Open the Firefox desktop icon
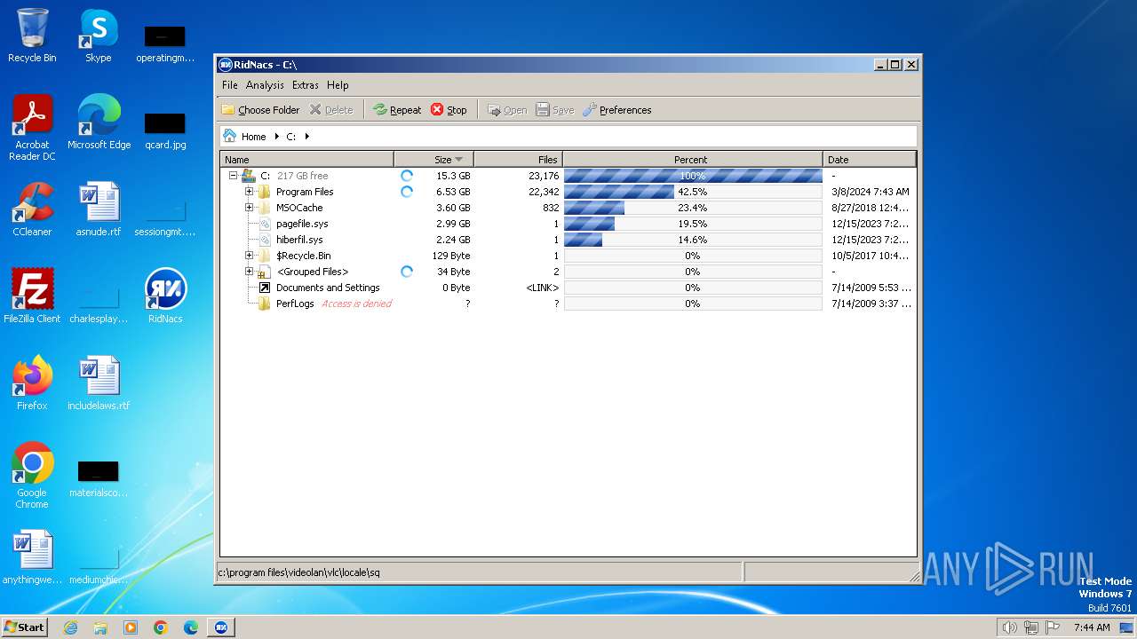 [32, 383]
